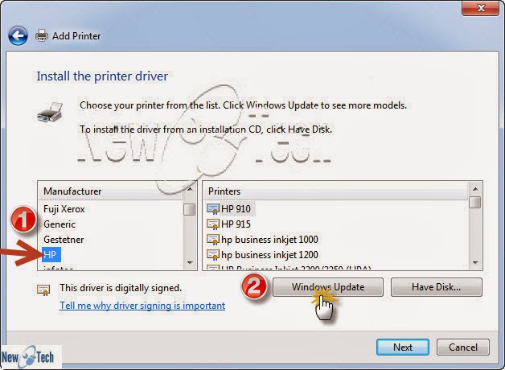Select Generic in Manufacturer list
505x370 pixels.
(60, 224)
